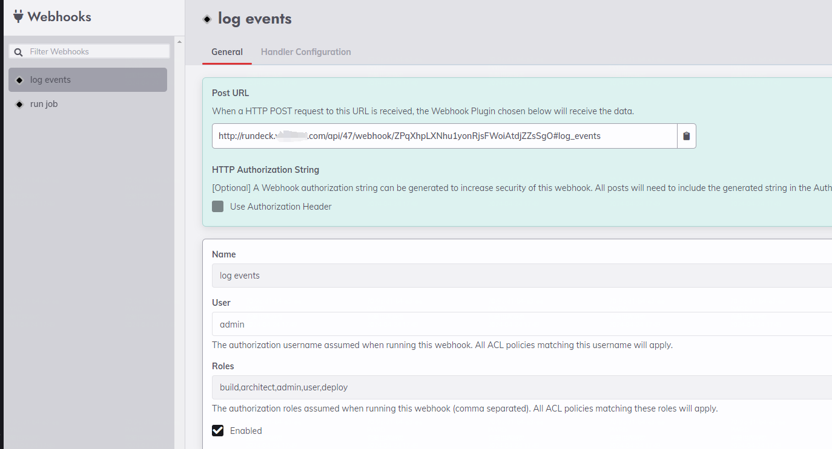Viewport: 832px width, 449px height.
Task: Switch to the General tab
Action: click(x=227, y=52)
